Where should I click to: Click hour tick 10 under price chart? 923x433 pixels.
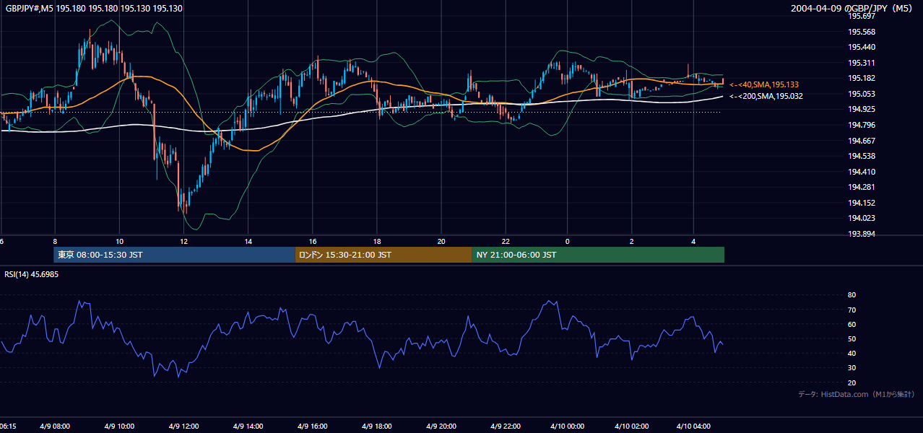pos(119,241)
